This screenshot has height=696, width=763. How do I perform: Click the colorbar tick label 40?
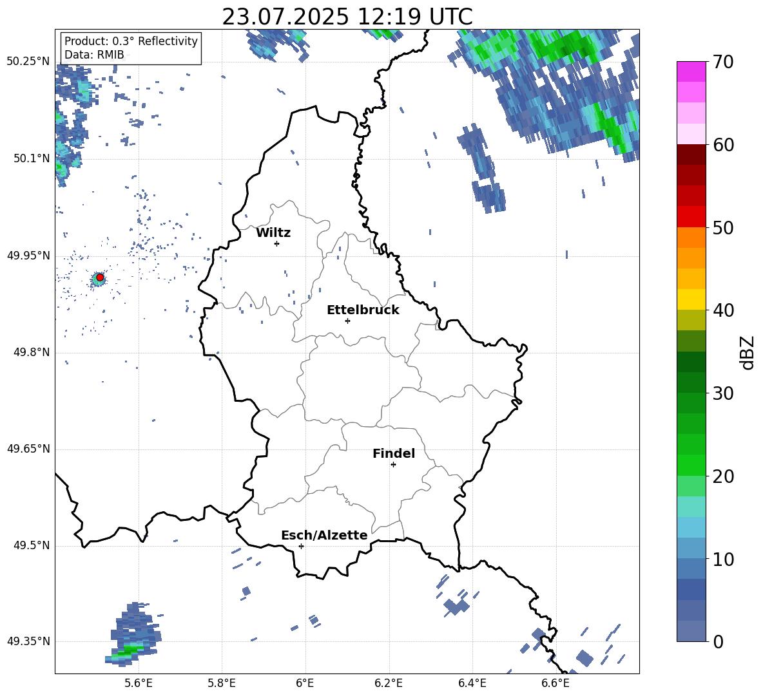(723, 310)
